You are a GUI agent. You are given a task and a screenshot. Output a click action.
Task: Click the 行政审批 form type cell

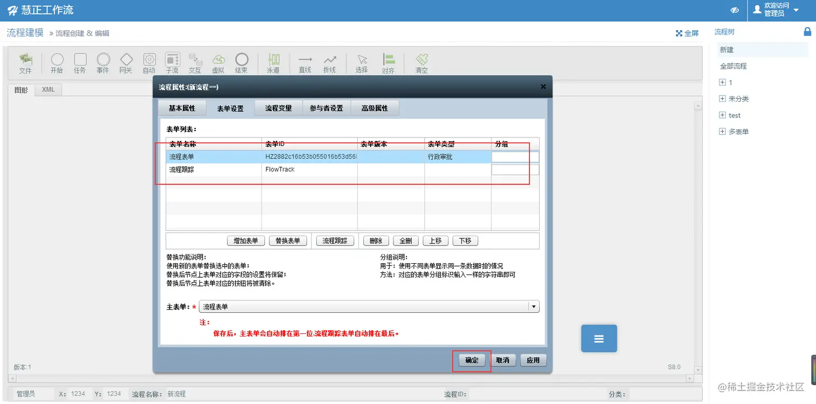(458, 157)
